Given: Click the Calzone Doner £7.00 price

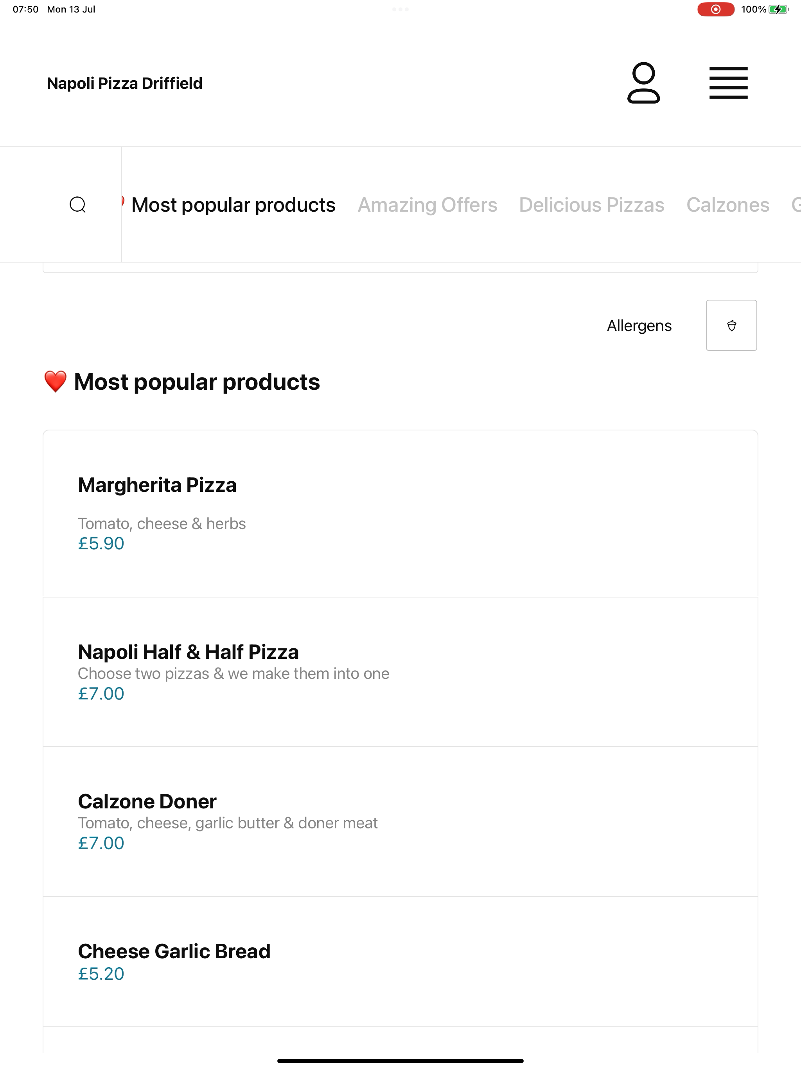Looking at the screenshot, I should [101, 843].
